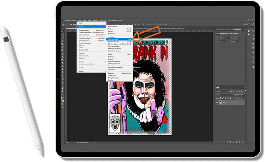Expand the Modo submenu

pyautogui.click(x=92, y=23)
